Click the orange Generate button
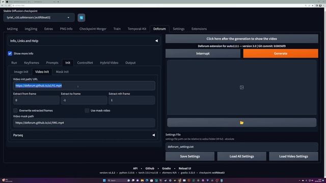 click(x=281, y=53)
